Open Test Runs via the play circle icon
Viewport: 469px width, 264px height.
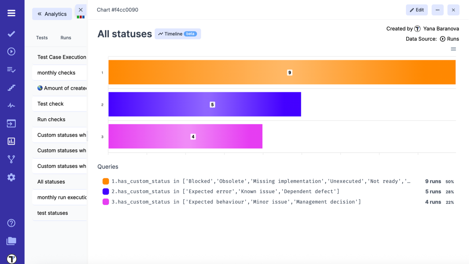(x=11, y=51)
